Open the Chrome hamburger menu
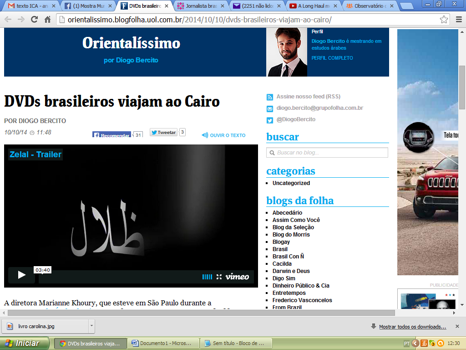The width and height of the screenshot is (466, 350). (459, 20)
